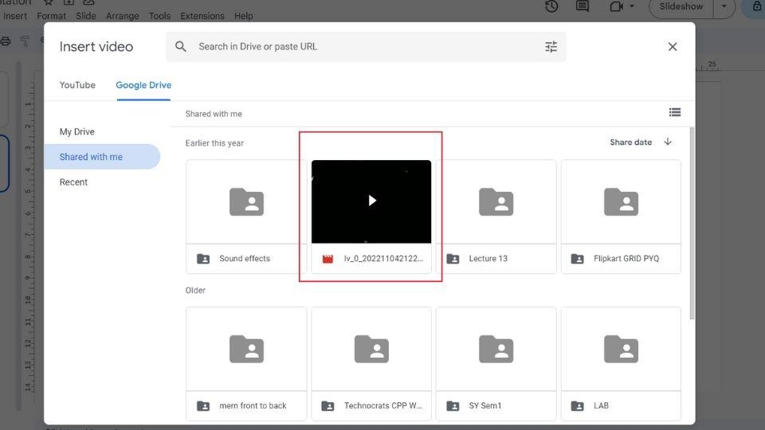Open Slideshow dropdown arrow
The height and width of the screenshot is (430, 765).
click(724, 6)
